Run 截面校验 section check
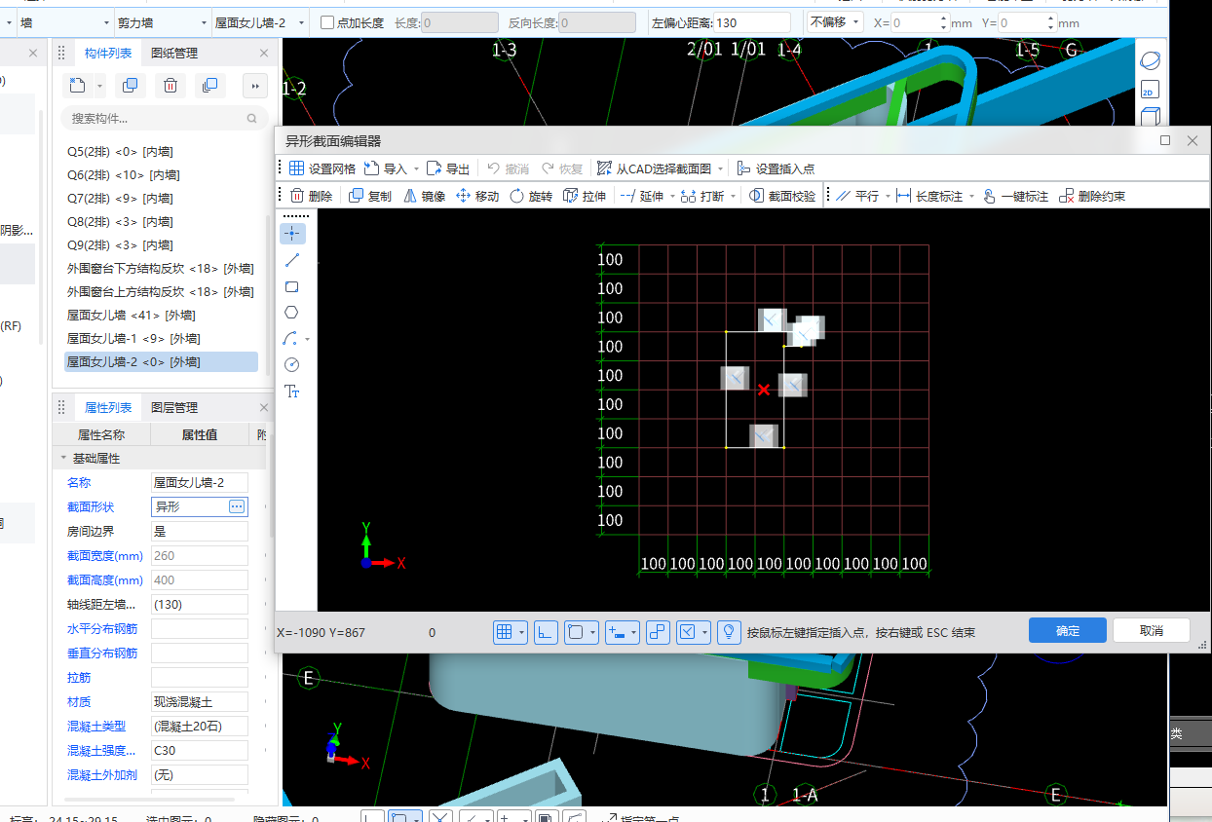1212x822 pixels. [x=782, y=196]
